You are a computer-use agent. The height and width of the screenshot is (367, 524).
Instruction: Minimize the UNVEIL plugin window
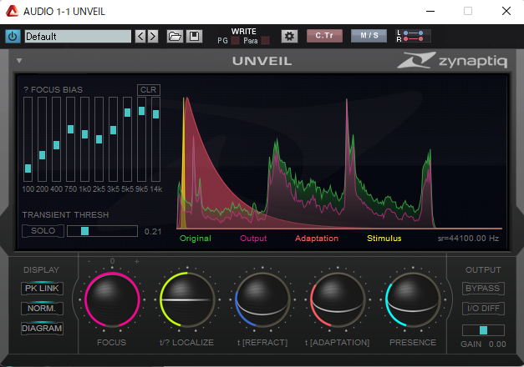(x=430, y=11)
